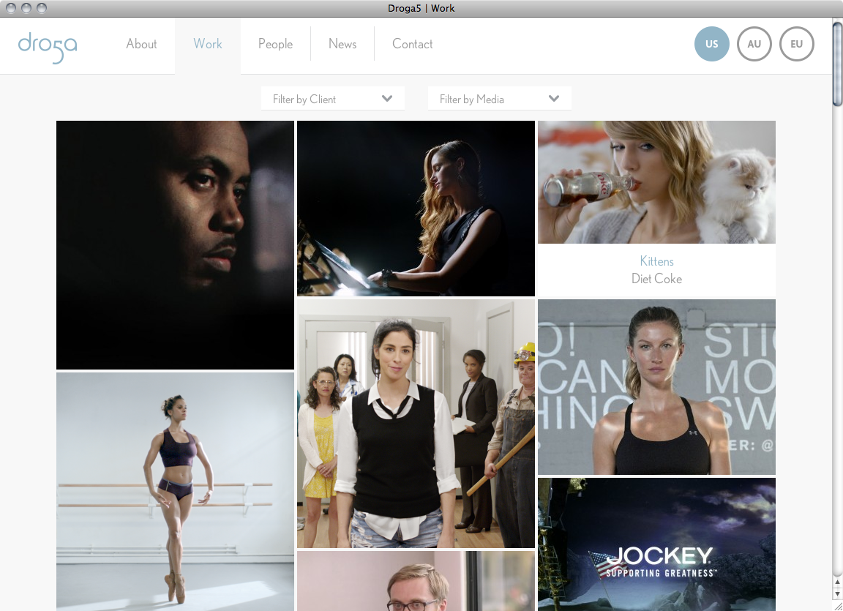Go to the People page
Viewport: 843px width, 611px height.
(x=275, y=44)
